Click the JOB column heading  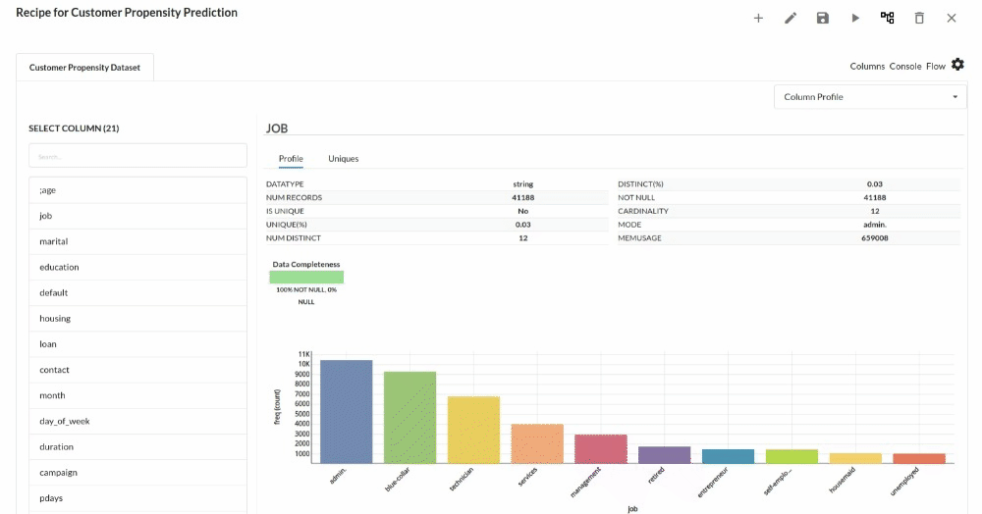(x=277, y=128)
